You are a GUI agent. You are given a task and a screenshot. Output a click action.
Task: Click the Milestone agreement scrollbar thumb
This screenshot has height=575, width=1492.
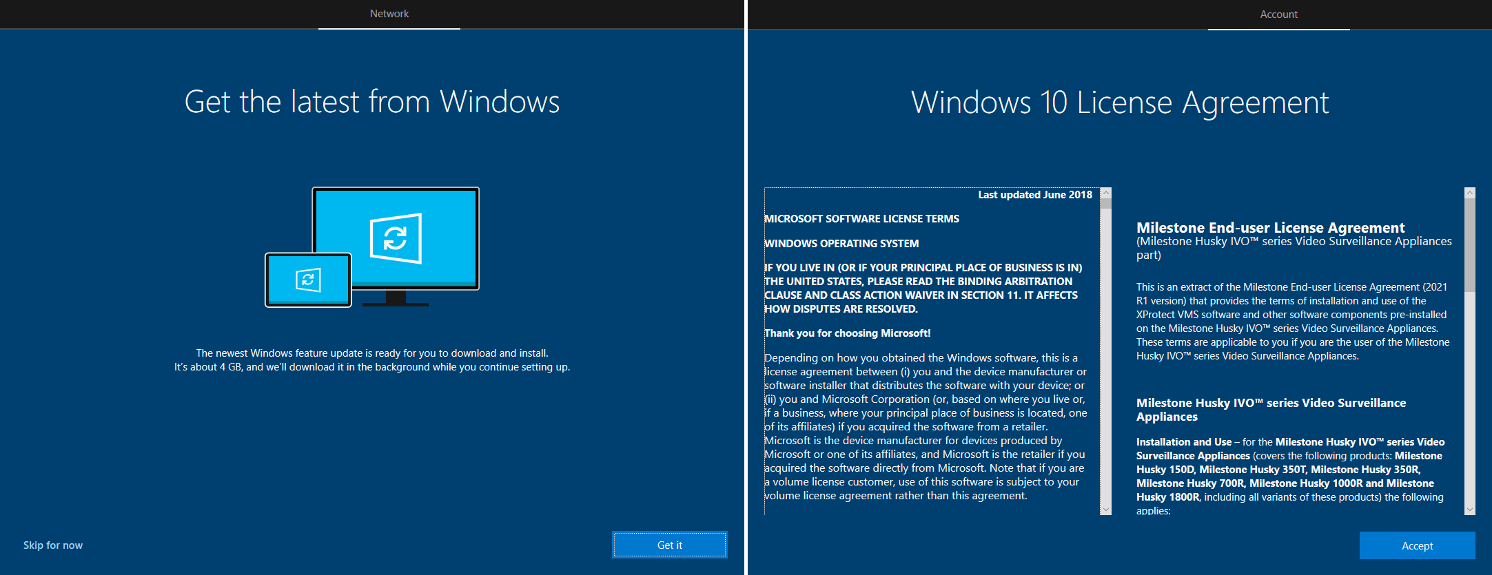coord(1469,244)
